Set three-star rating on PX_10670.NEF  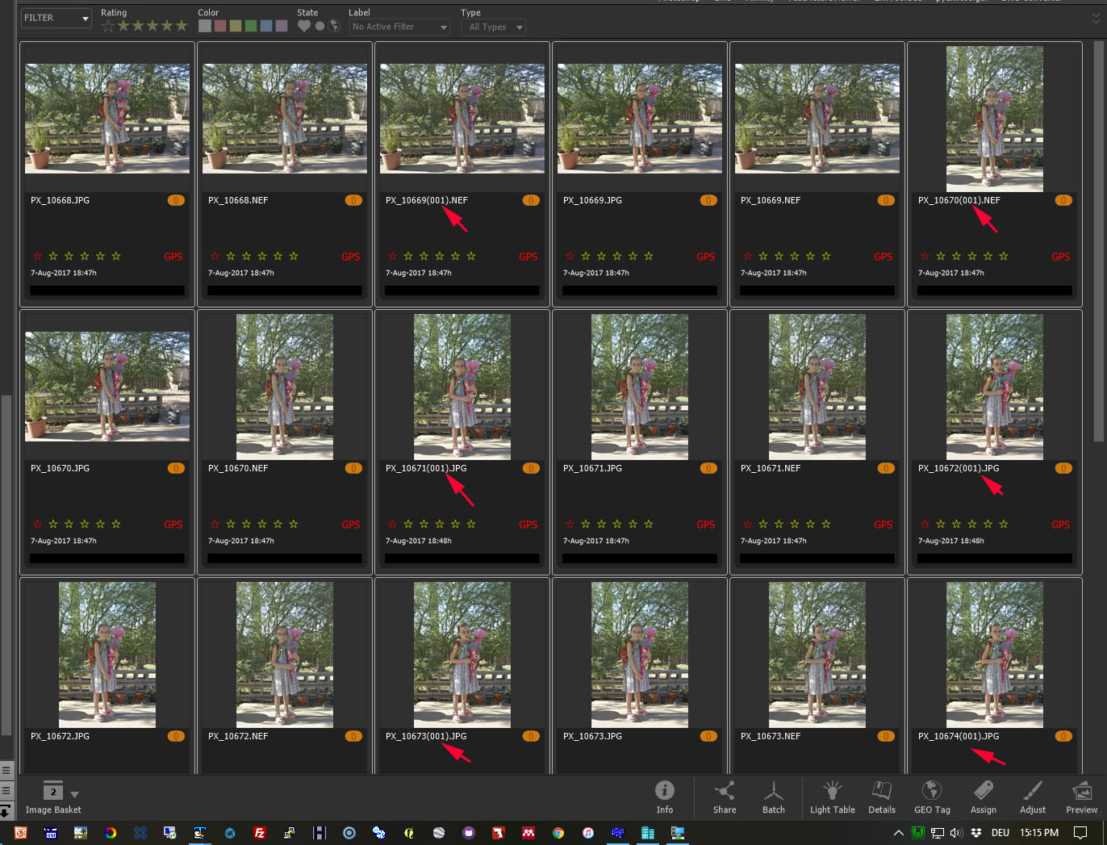point(262,525)
